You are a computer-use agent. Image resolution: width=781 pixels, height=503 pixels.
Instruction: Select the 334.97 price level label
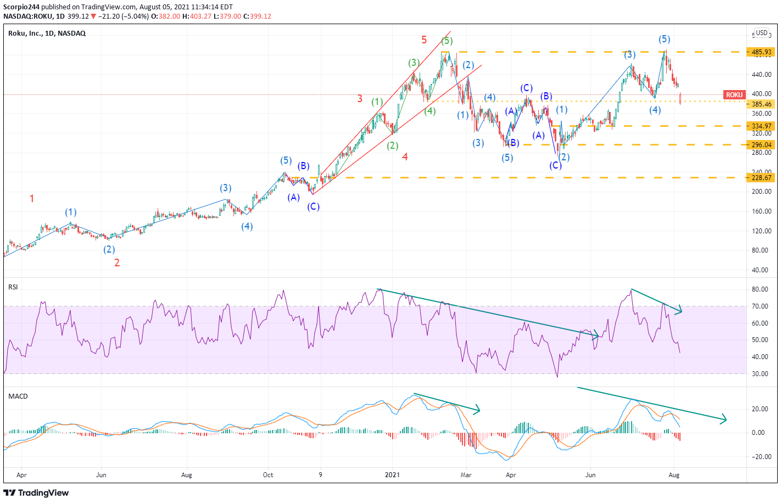(761, 126)
